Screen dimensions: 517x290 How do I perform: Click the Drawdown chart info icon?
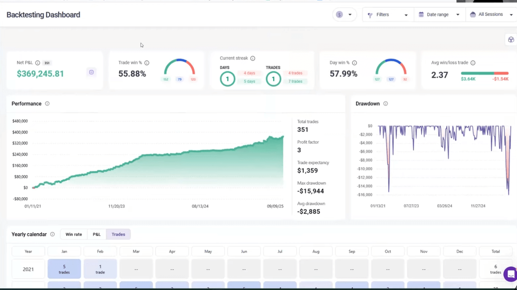coord(385,104)
